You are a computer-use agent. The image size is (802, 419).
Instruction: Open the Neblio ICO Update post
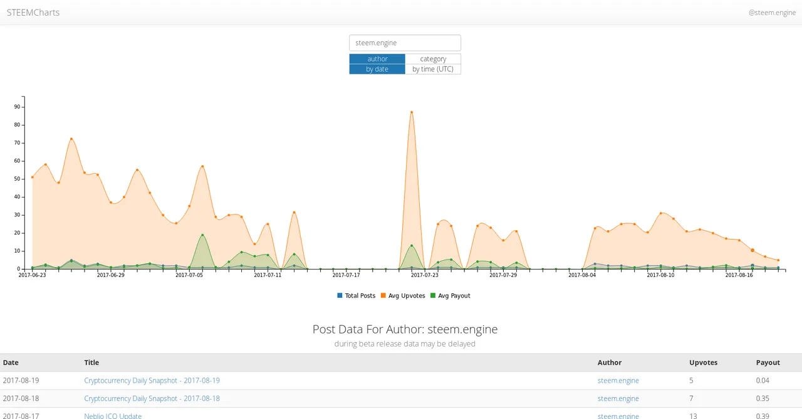(113, 416)
